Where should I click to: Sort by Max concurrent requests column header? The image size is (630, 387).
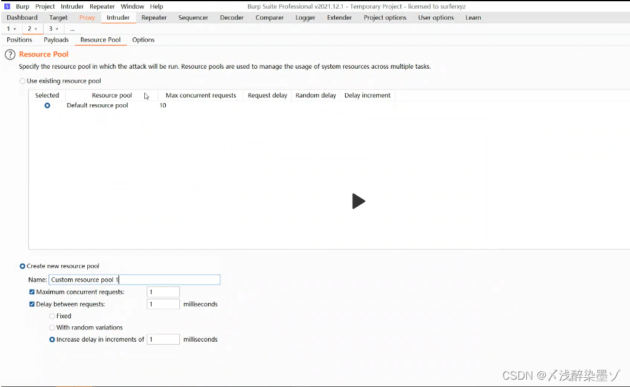pos(201,95)
